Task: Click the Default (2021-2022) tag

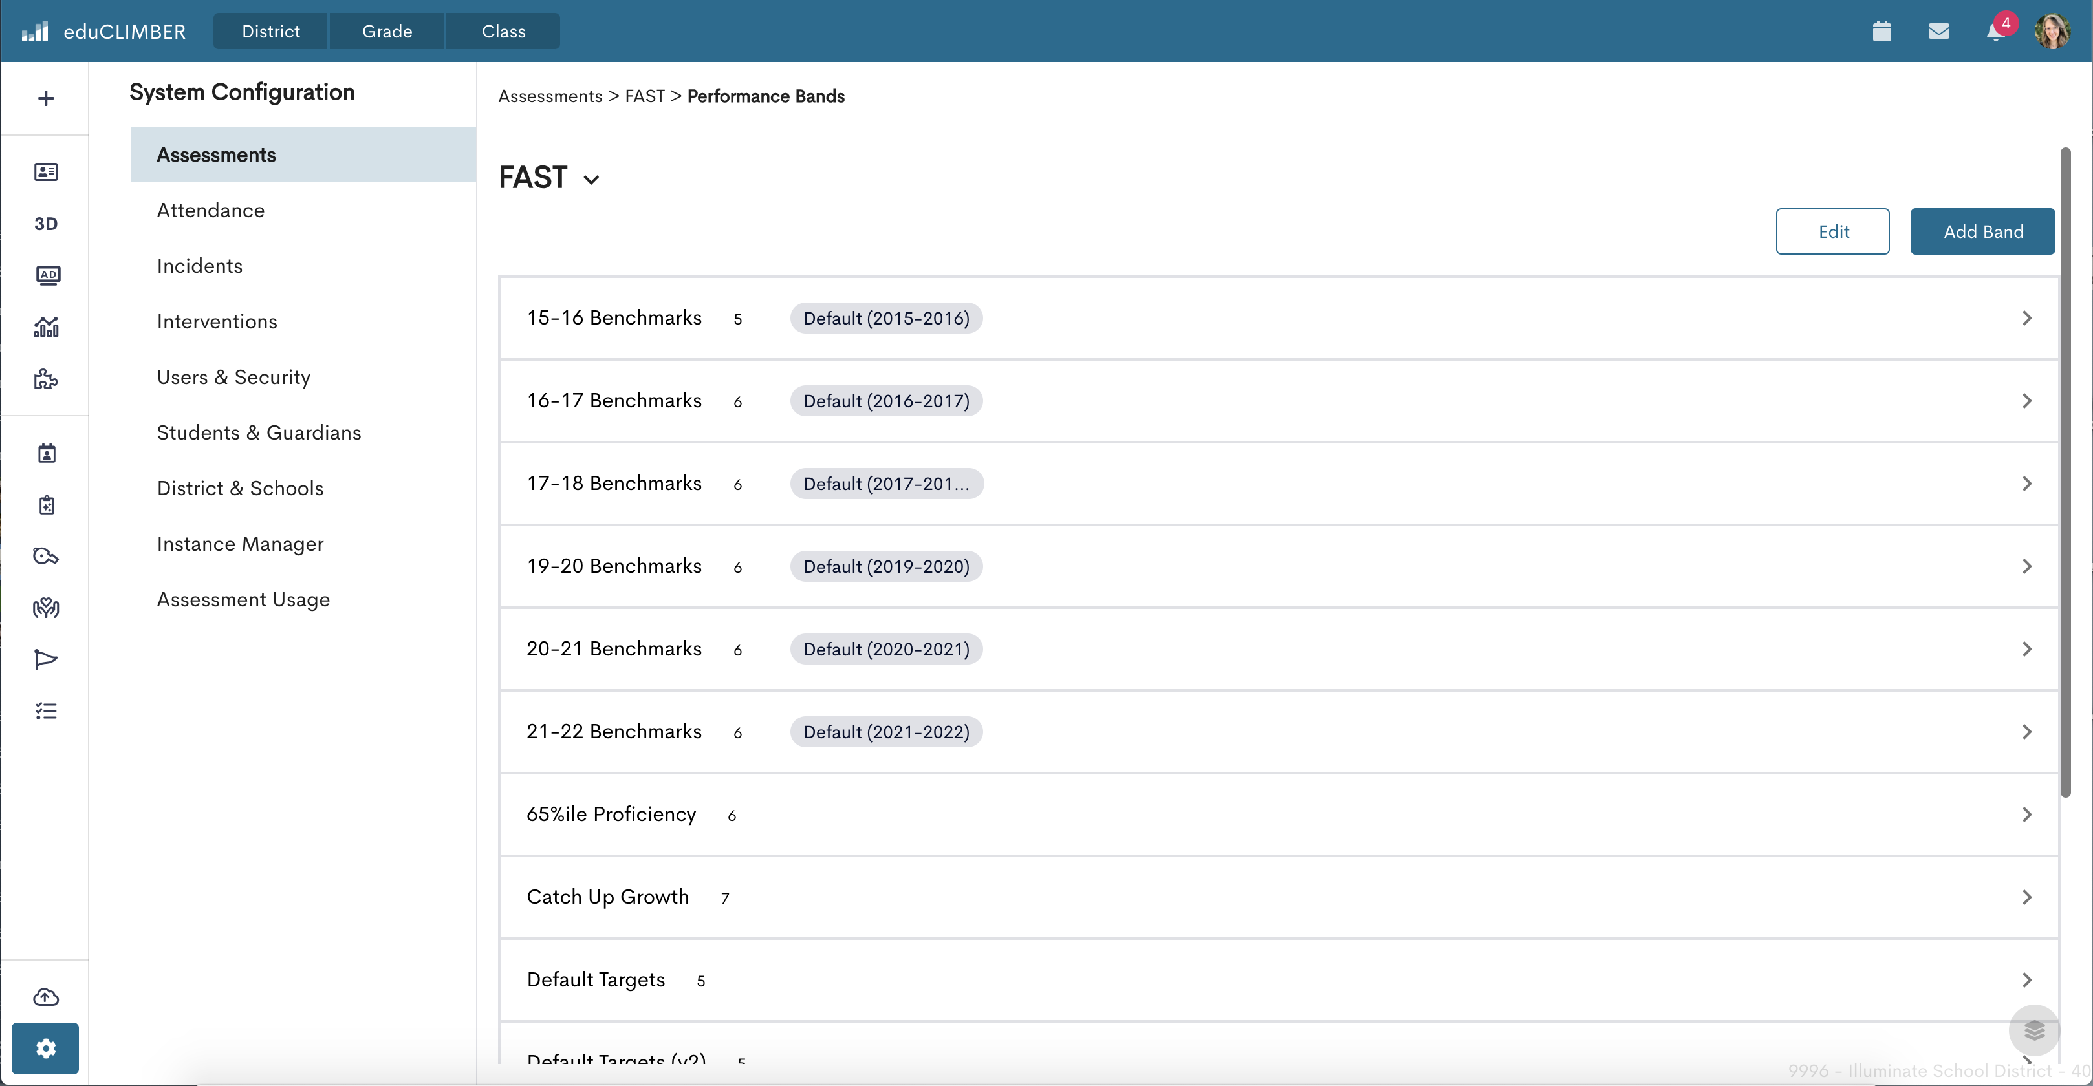Action: pyautogui.click(x=887, y=732)
